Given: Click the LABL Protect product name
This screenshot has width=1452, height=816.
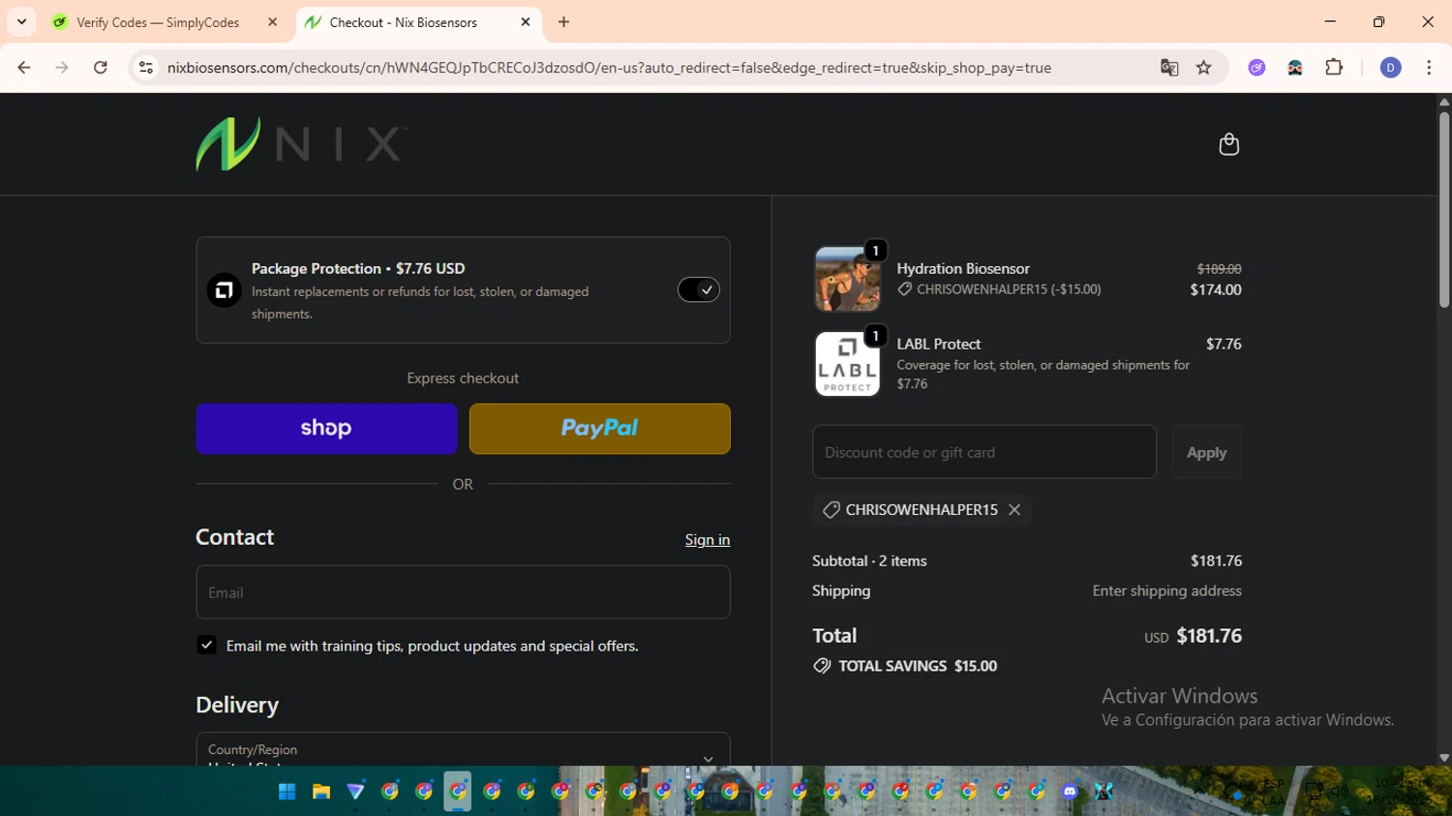Looking at the screenshot, I should point(938,344).
